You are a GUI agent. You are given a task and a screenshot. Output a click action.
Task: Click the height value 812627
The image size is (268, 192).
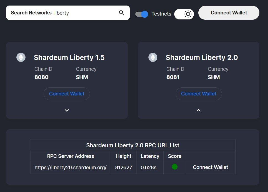click(x=123, y=167)
